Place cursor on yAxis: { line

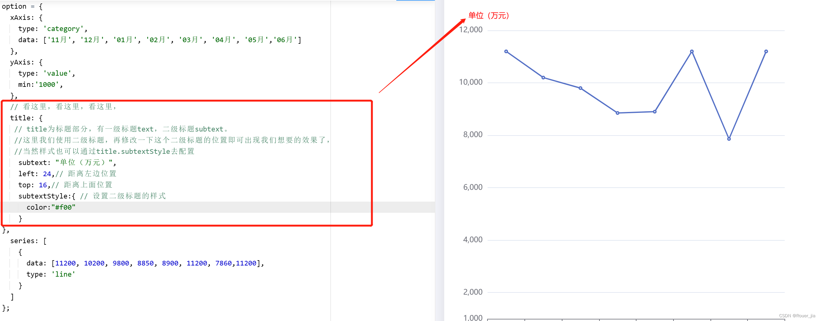tap(26, 62)
